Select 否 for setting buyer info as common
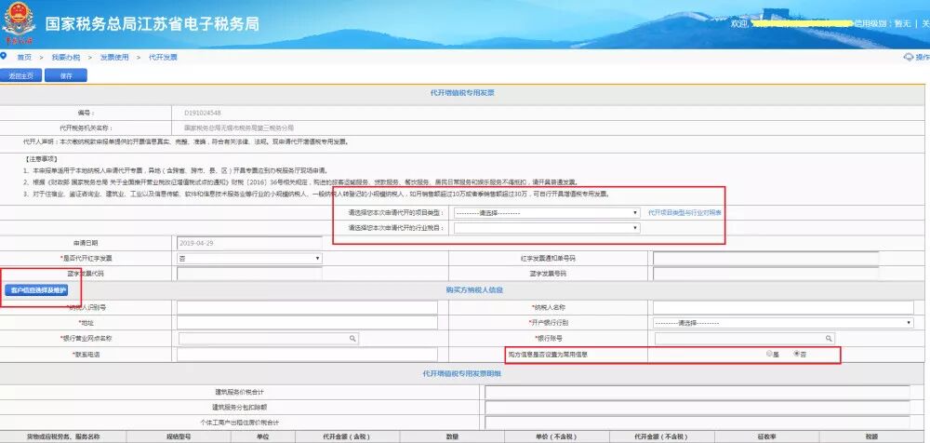930x443 pixels. coord(797,354)
